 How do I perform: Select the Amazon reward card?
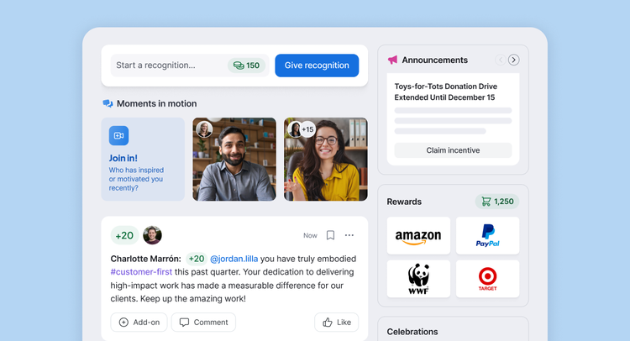[x=418, y=236]
